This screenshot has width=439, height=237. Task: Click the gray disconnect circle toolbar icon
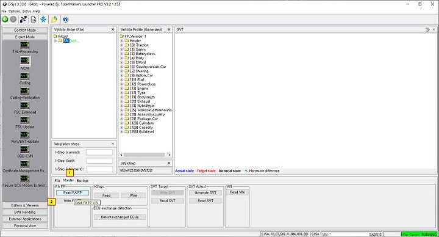point(13,19)
